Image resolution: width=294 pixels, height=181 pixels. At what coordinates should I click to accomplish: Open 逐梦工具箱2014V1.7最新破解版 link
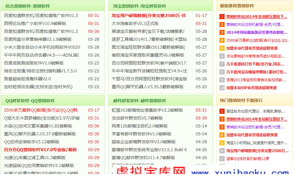click(149, 39)
